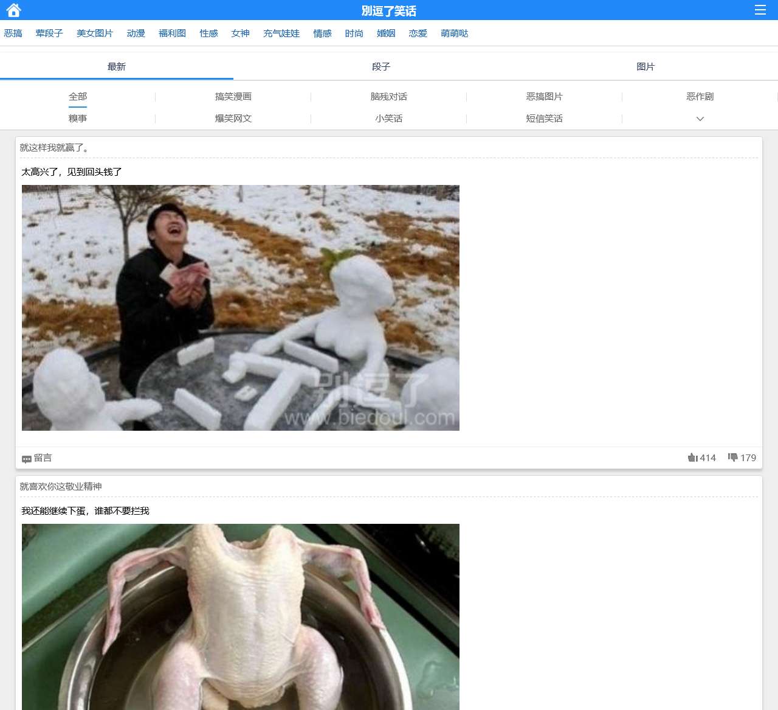This screenshot has width=778, height=710.
Task: Open the 性感 category link
Action: tap(209, 33)
